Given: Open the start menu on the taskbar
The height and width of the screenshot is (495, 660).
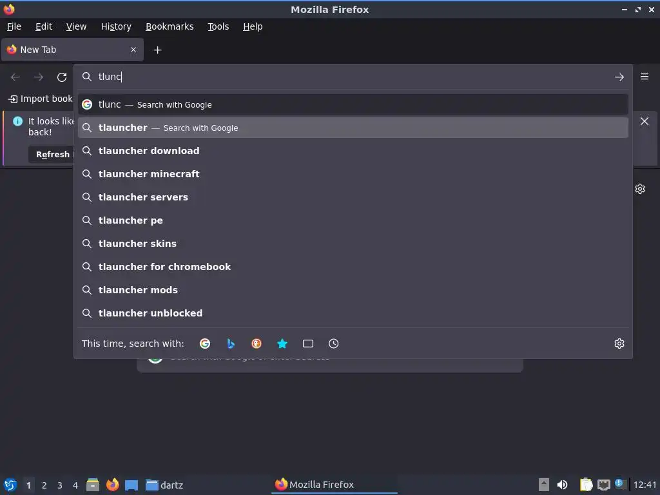Looking at the screenshot, I should [10, 485].
